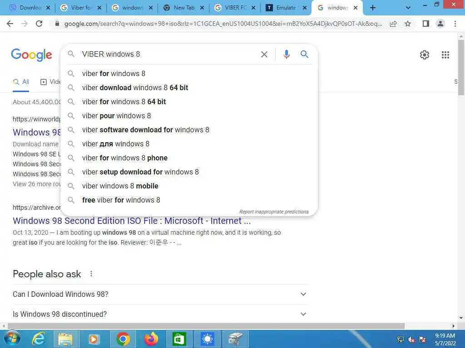Open a new browser tab
465x348 pixels.
click(373, 8)
